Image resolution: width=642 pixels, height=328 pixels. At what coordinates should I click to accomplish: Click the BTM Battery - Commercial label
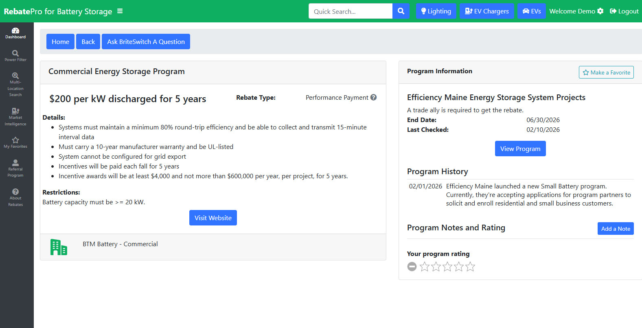(x=120, y=244)
